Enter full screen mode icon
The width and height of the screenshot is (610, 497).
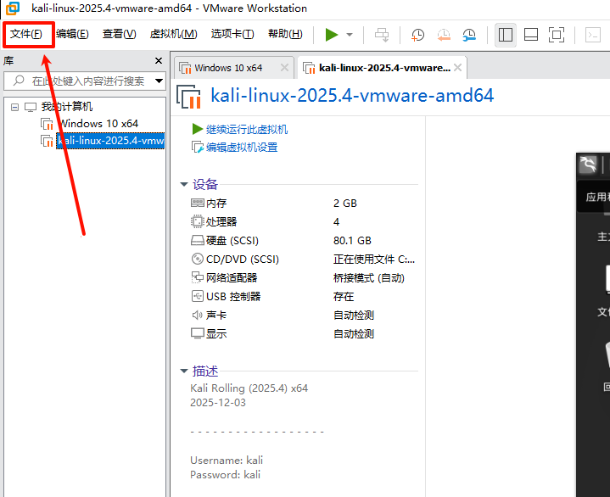click(x=557, y=35)
